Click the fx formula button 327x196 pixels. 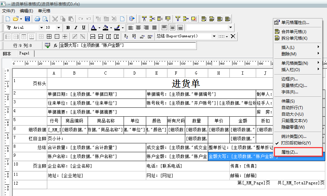(x=55, y=45)
